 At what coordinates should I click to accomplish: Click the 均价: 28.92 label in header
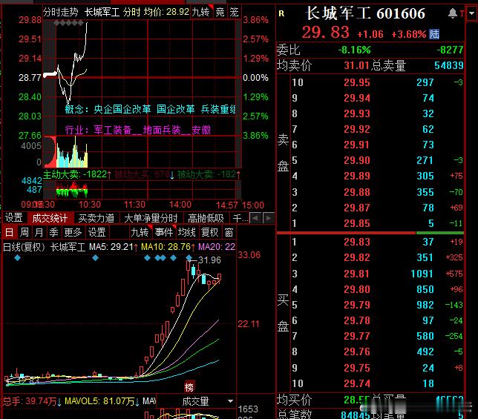[x=166, y=12]
